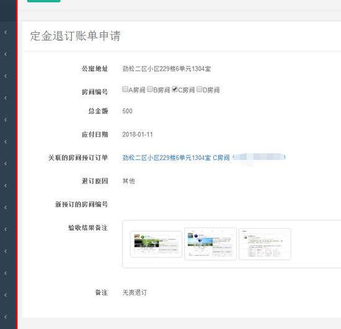
Task: Check the A房间 checkbox
Action: (125, 89)
